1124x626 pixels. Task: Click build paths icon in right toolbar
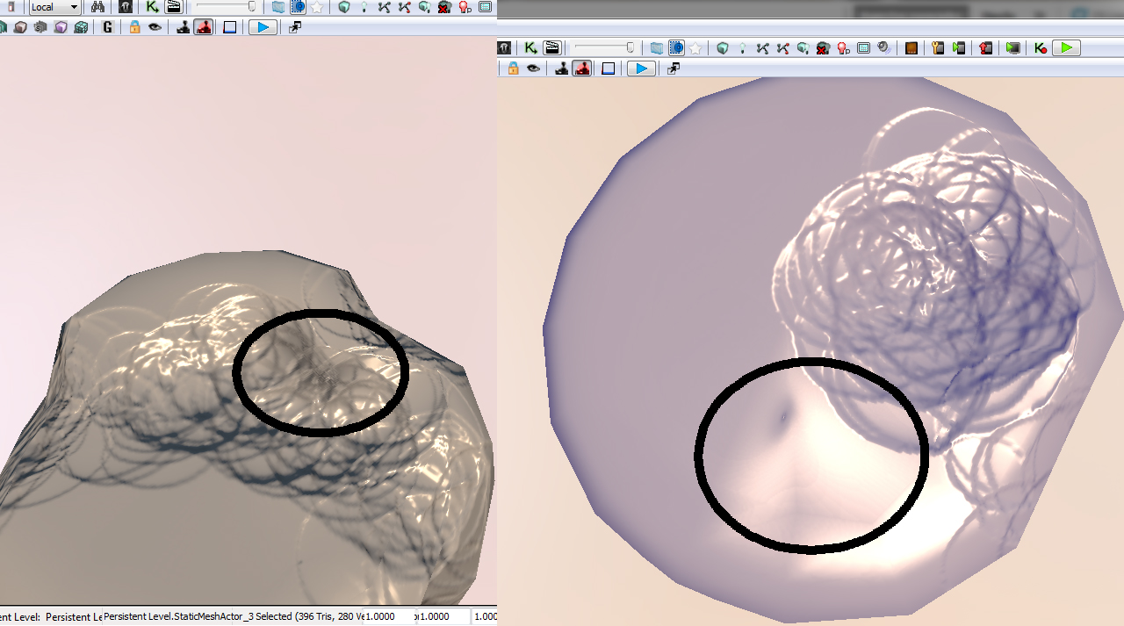click(x=762, y=48)
